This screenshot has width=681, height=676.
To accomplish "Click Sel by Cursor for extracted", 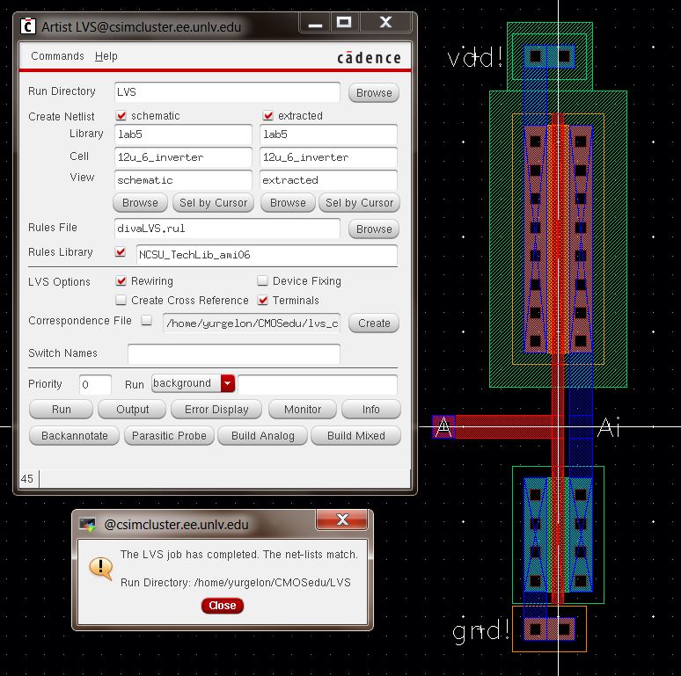I will tap(360, 203).
